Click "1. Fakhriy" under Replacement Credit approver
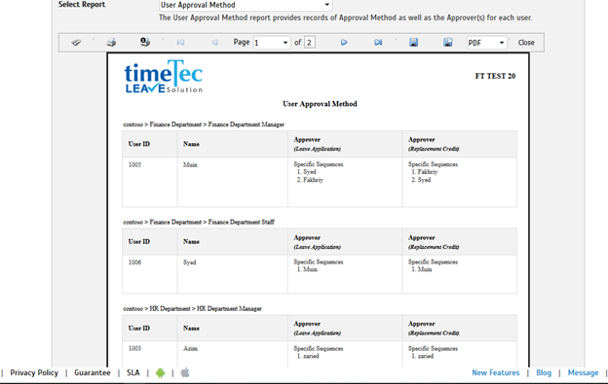This screenshot has width=608, height=384. [x=424, y=172]
